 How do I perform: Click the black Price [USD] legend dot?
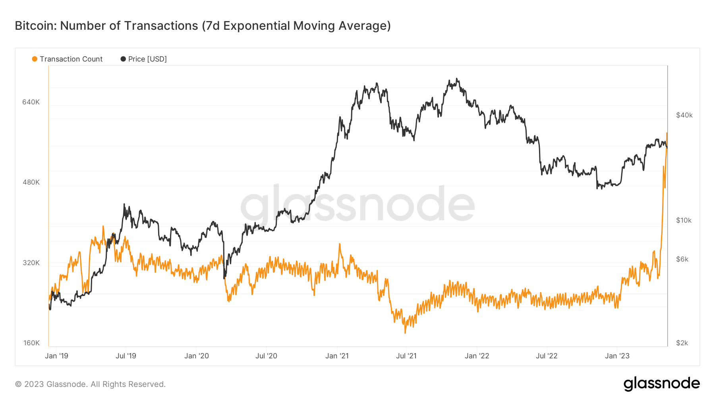coord(123,59)
